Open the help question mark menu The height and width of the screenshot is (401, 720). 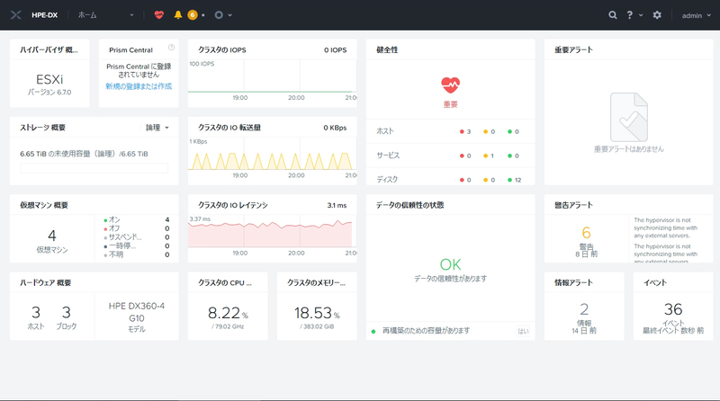tap(630, 15)
